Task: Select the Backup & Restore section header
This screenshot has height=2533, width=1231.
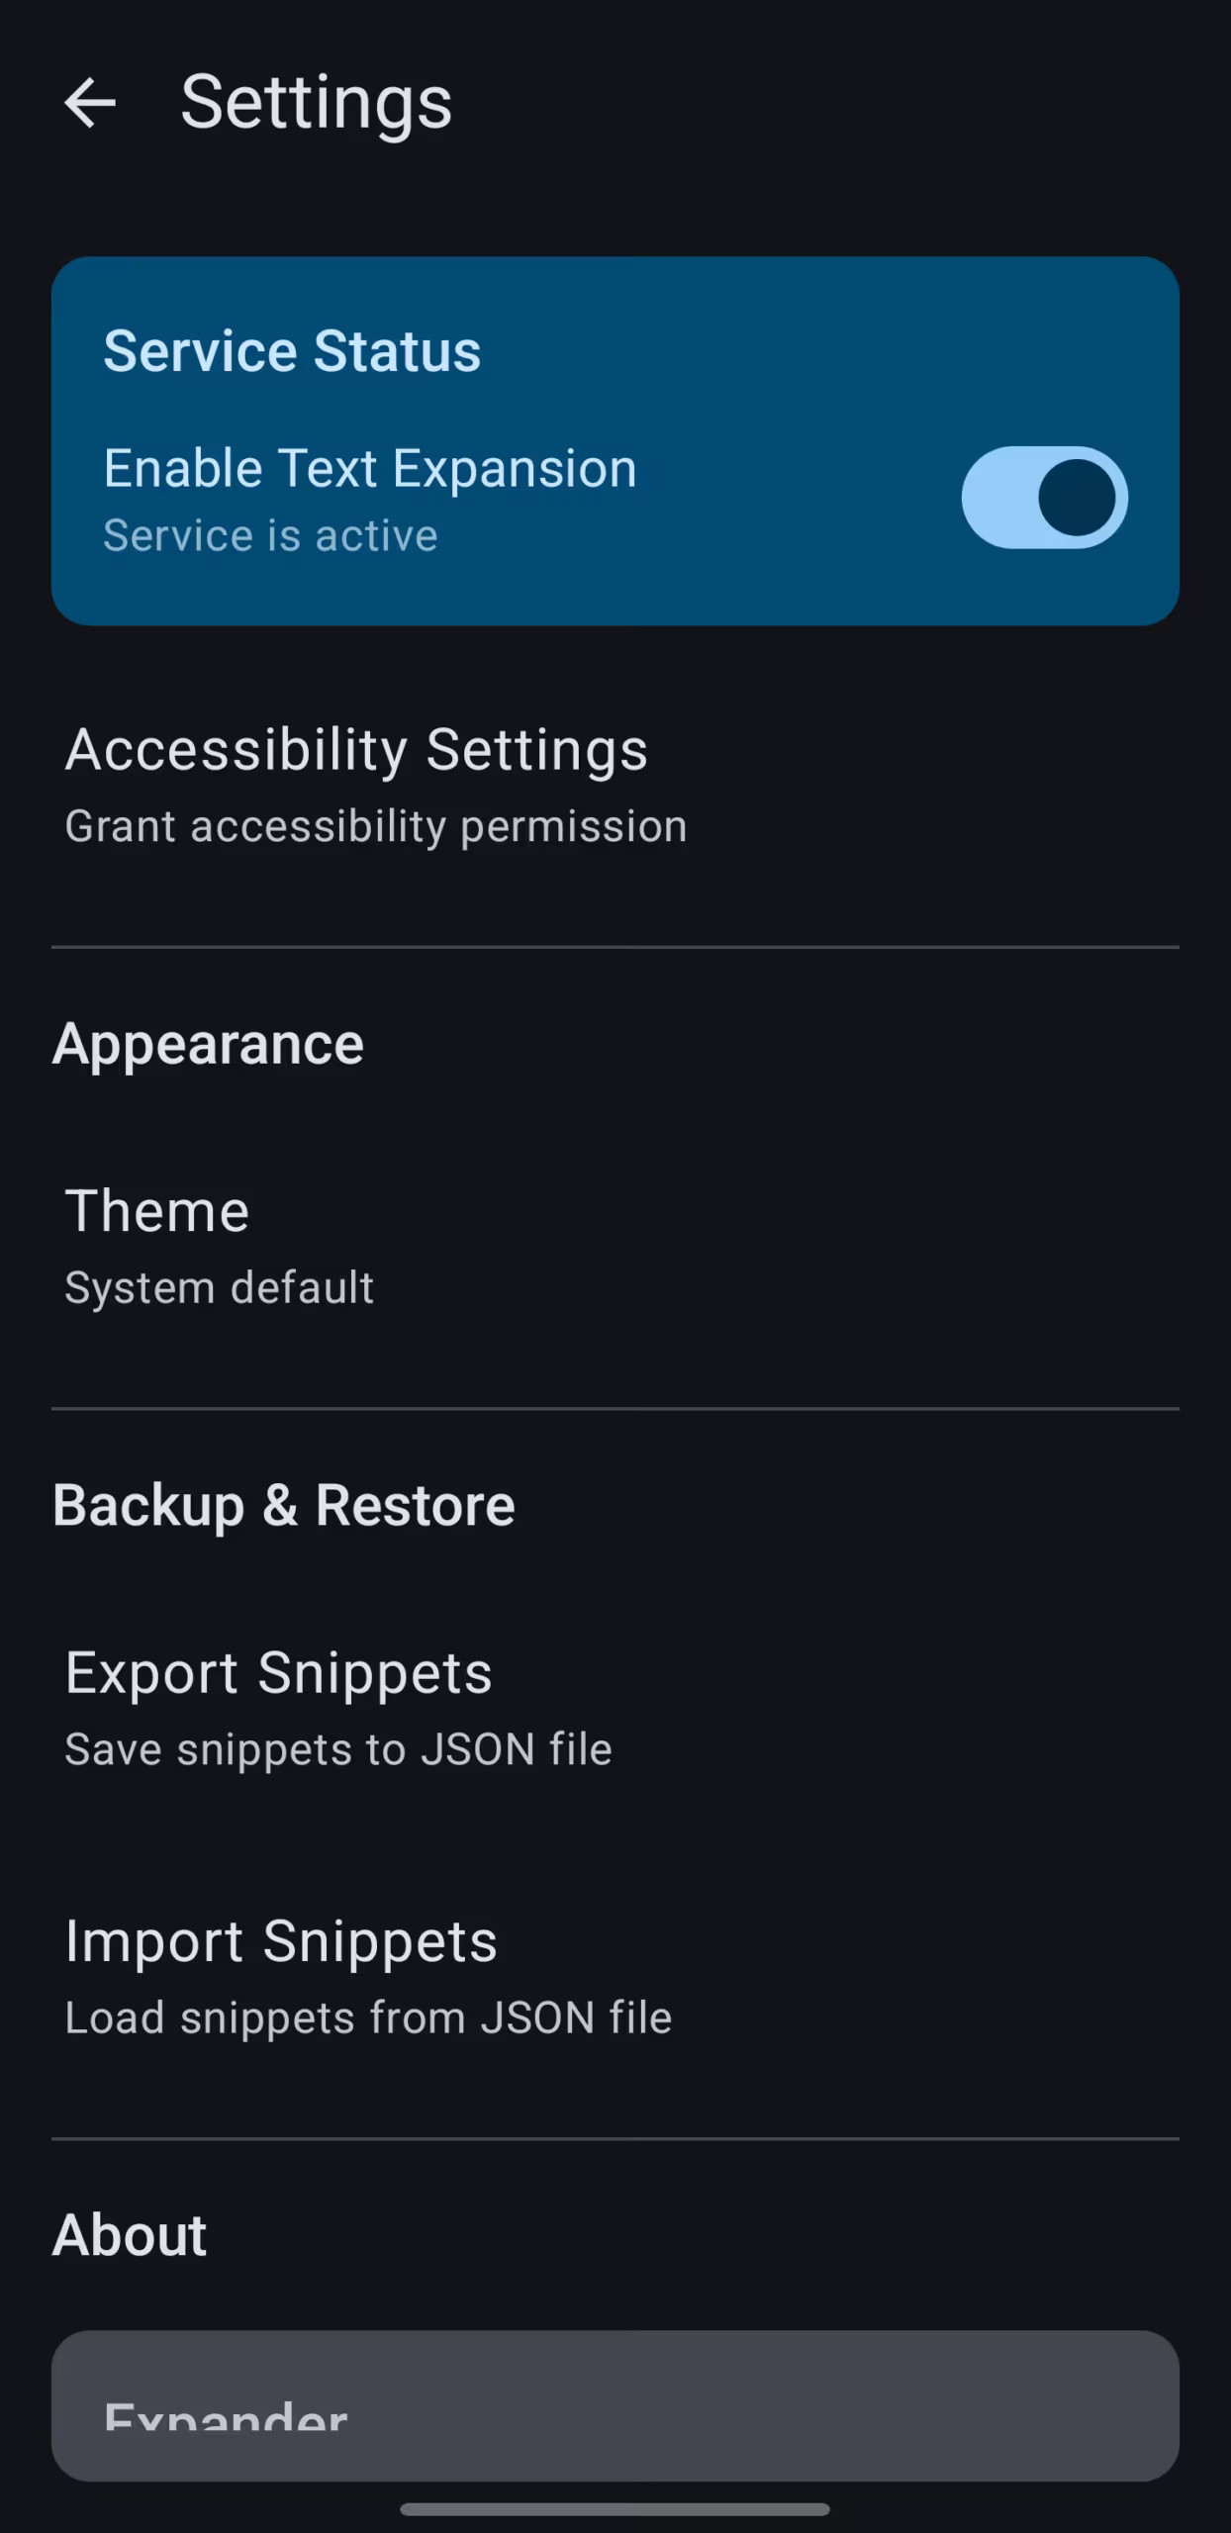Action: coord(284,1506)
